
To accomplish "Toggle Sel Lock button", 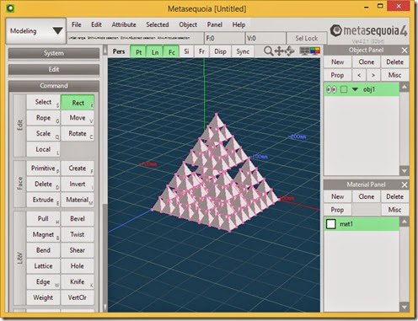I will pos(307,38).
